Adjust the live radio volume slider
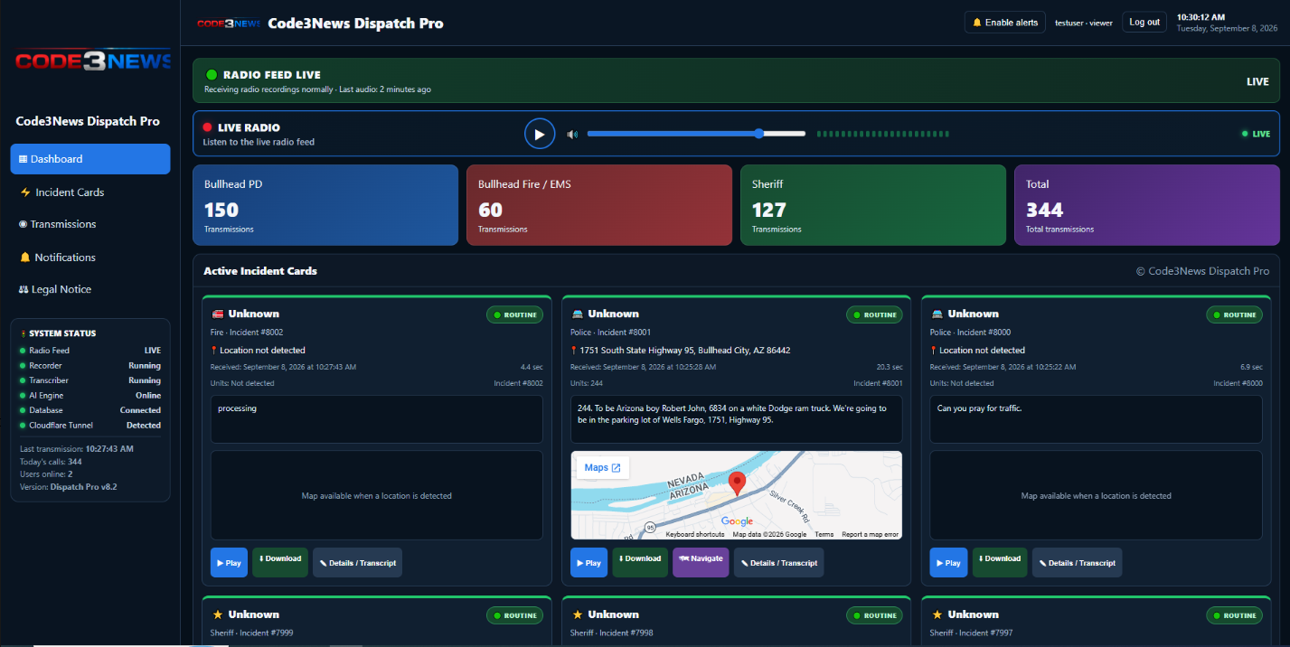Screen dimensions: 1290x647 696,134
